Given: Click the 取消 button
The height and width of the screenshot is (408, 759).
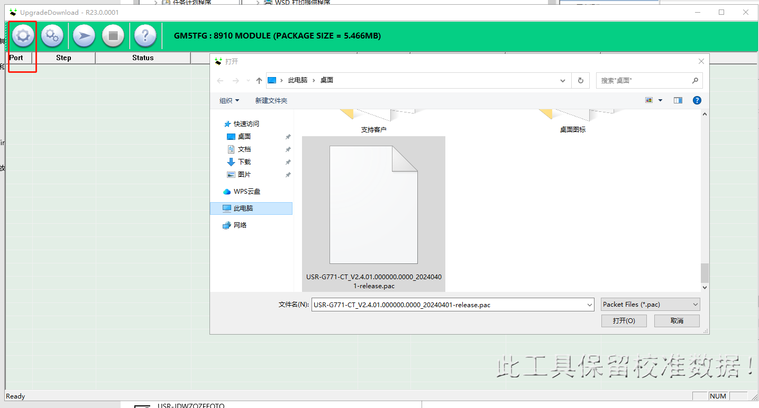Looking at the screenshot, I should [676, 321].
